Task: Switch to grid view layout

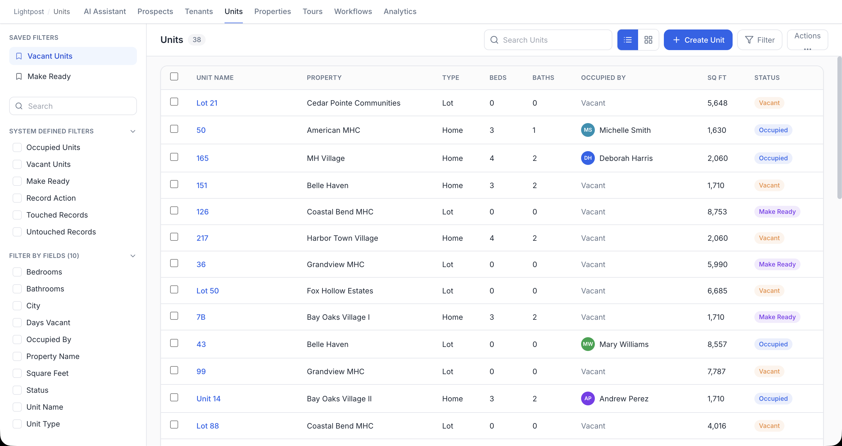Action: tap(648, 40)
